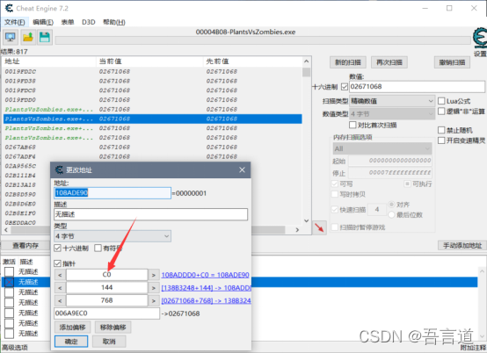Click the [13883248+144] pointer link
Screen dimensions: 487x353
[206, 288]
